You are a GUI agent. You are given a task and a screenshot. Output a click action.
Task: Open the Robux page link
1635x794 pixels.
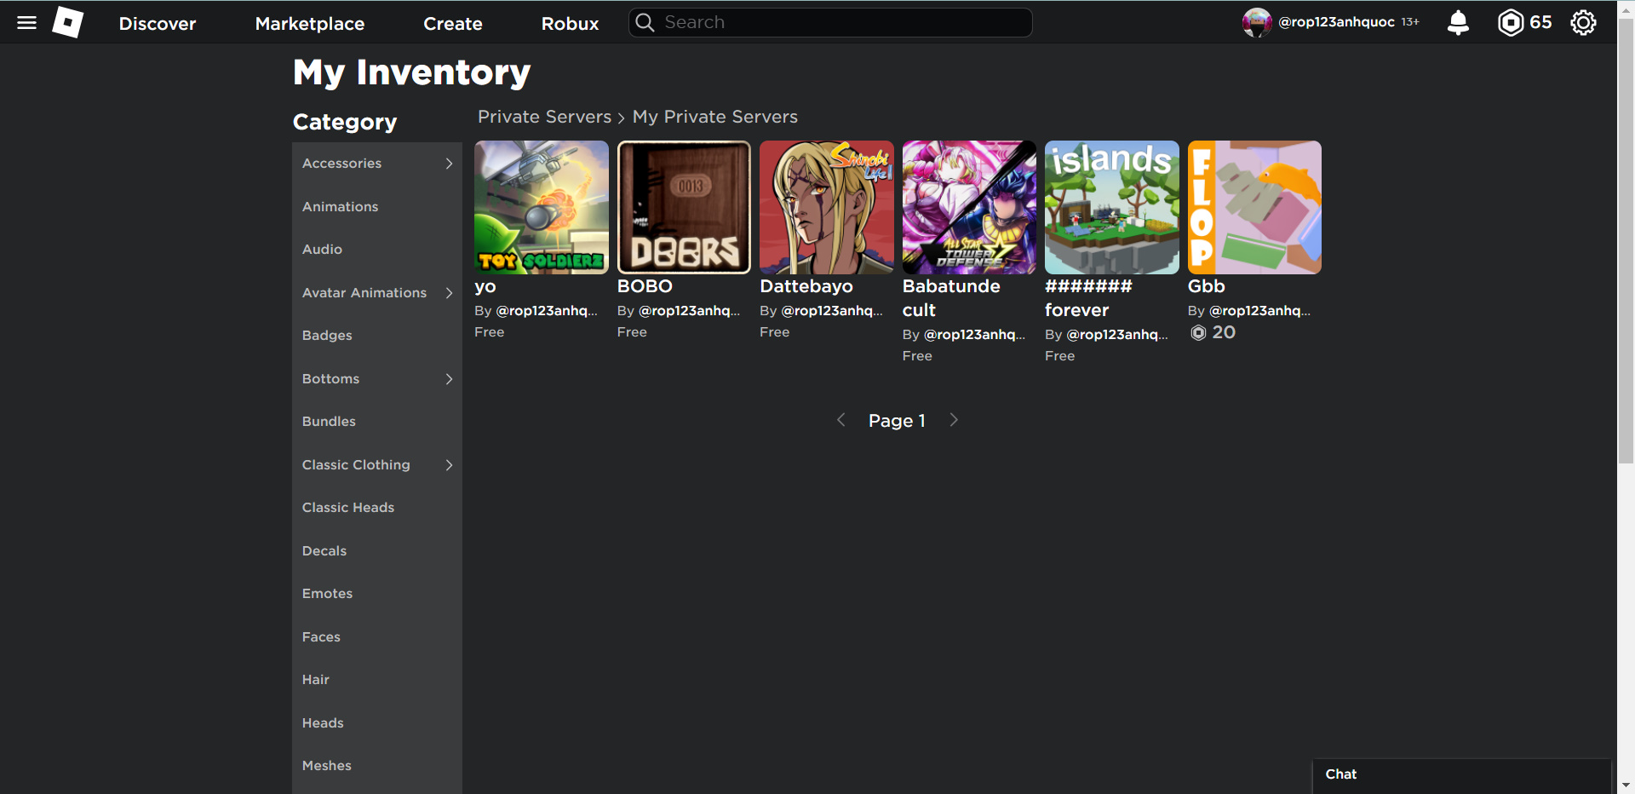pos(570,24)
